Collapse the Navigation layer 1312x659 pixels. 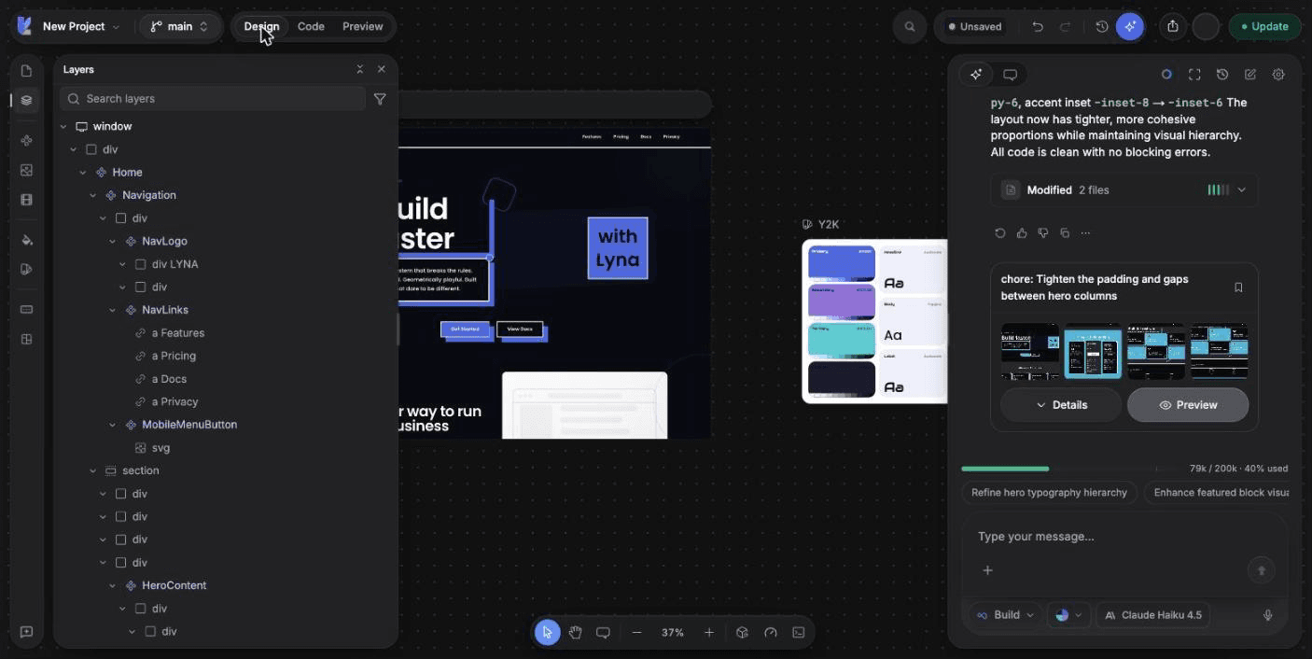pyautogui.click(x=92, y=195)
